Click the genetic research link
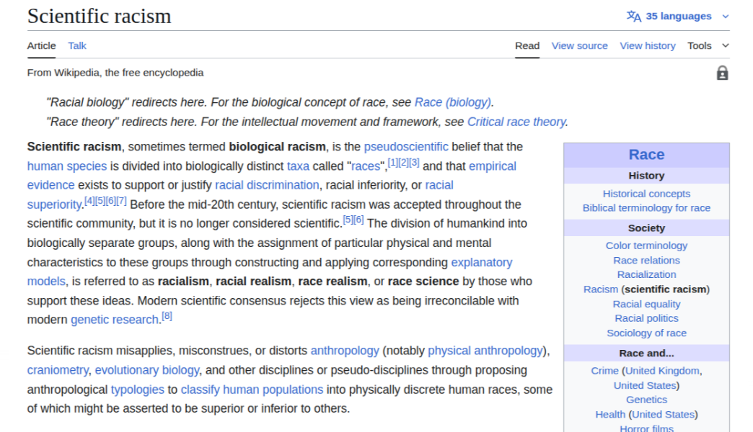753x432 pixels. pos(114,320)
